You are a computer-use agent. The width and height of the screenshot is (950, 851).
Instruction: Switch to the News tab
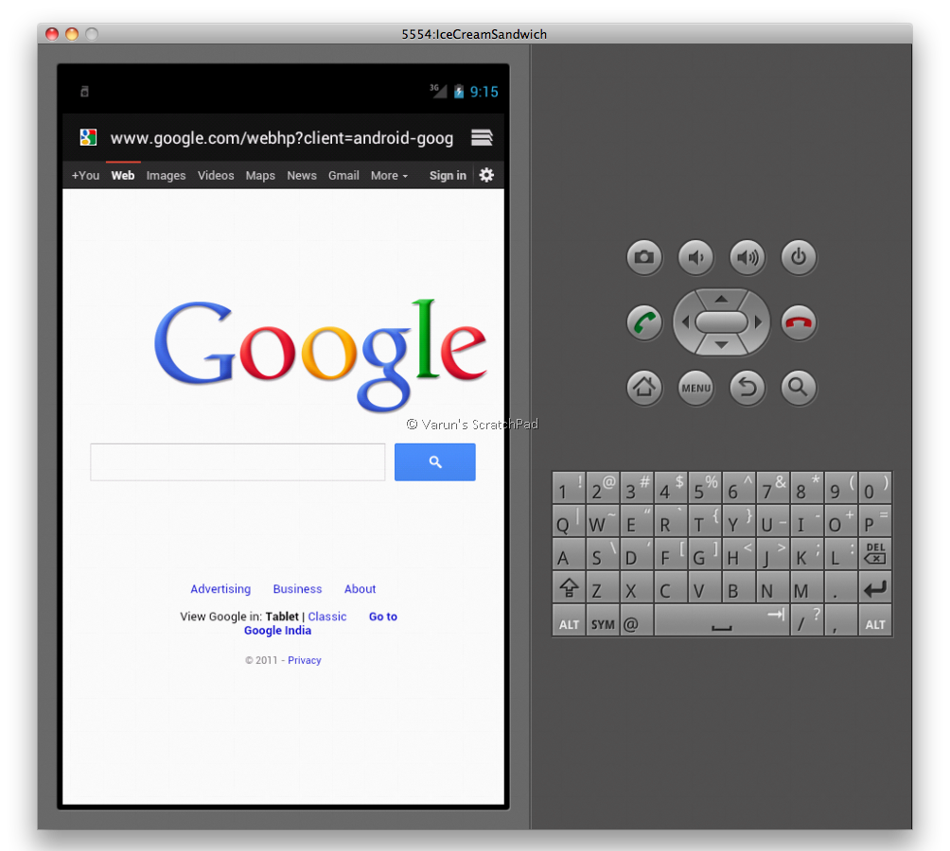[x=302, y=176]
